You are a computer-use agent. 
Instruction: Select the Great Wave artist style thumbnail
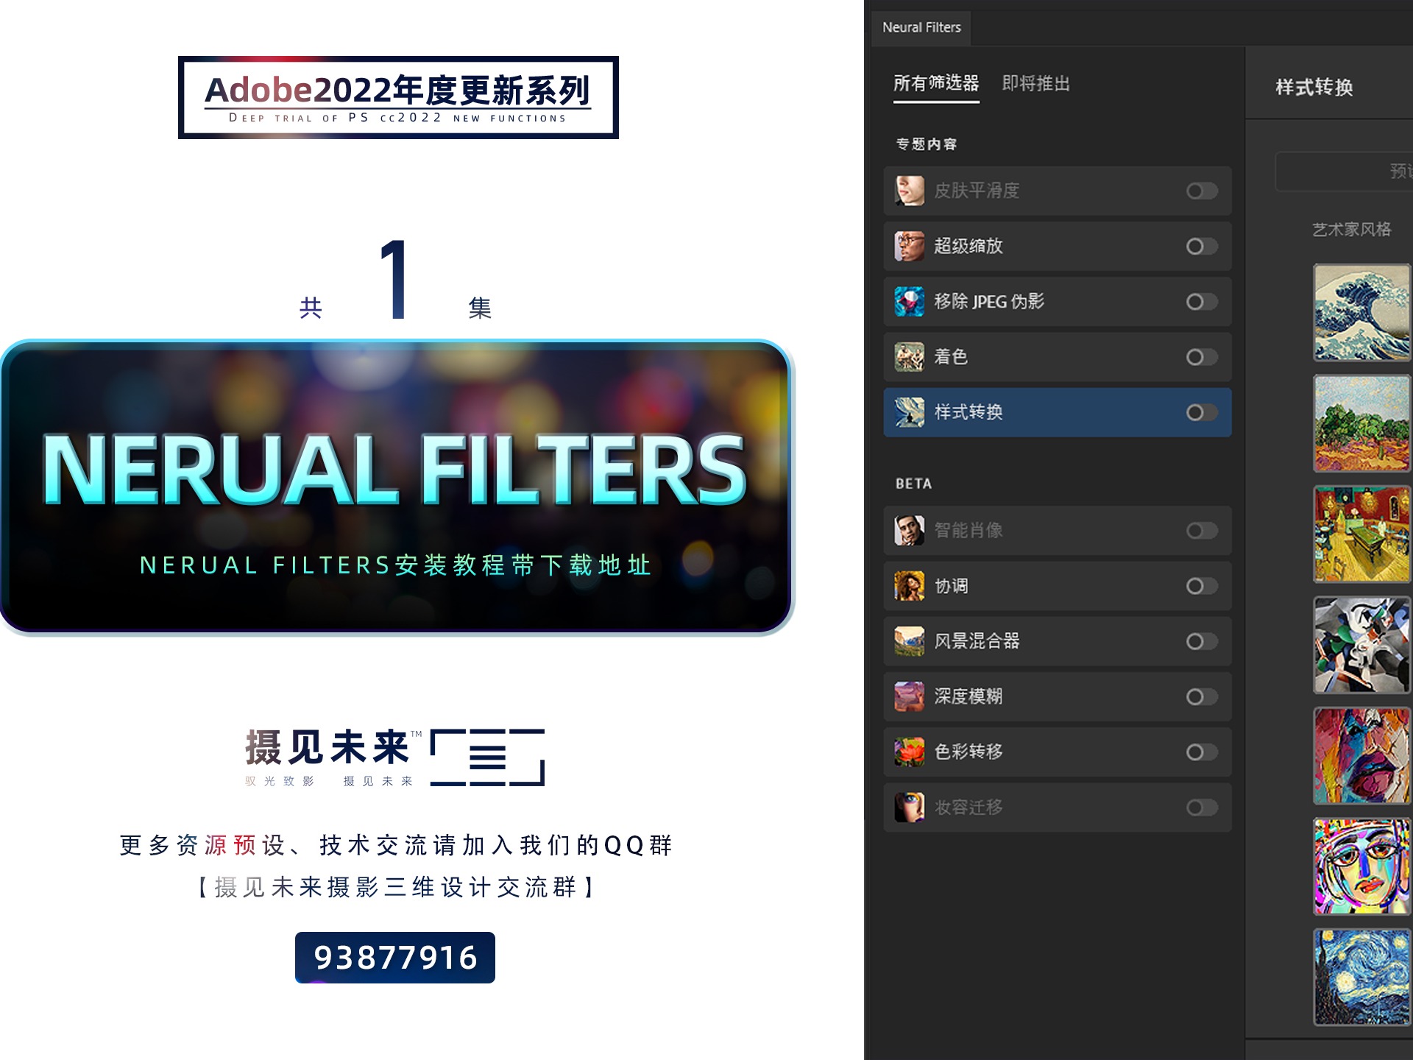pyautogui.click(x=1361, y=312)
